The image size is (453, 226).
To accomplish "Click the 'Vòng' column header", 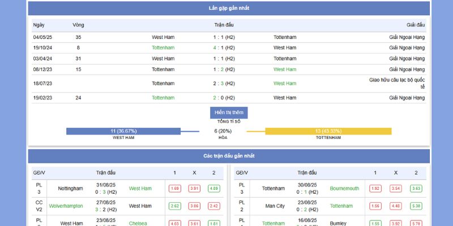I will [78, 25].
